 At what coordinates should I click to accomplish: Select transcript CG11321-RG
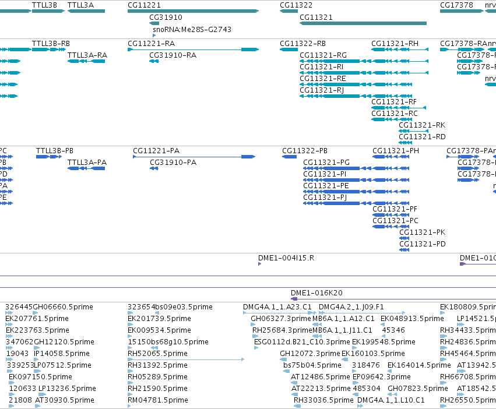[x=323, y=55]
